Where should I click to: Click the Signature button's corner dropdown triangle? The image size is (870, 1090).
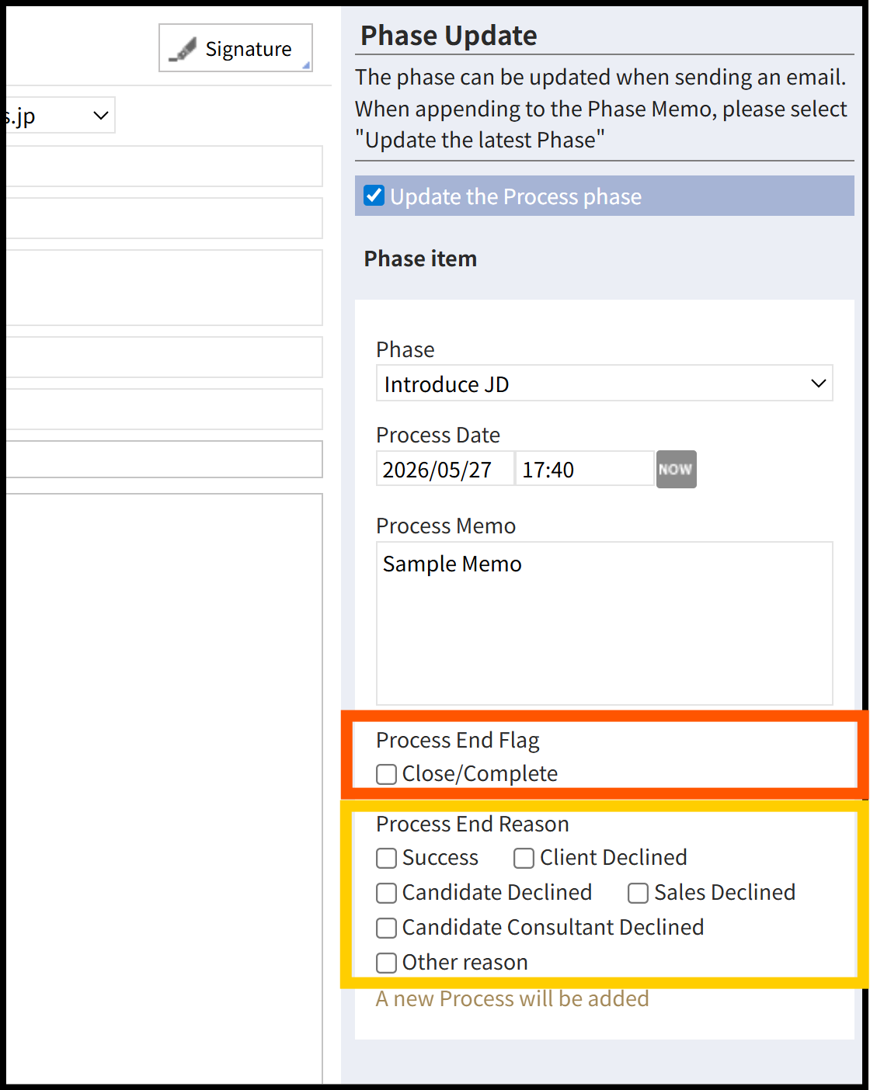pos(306,65)
